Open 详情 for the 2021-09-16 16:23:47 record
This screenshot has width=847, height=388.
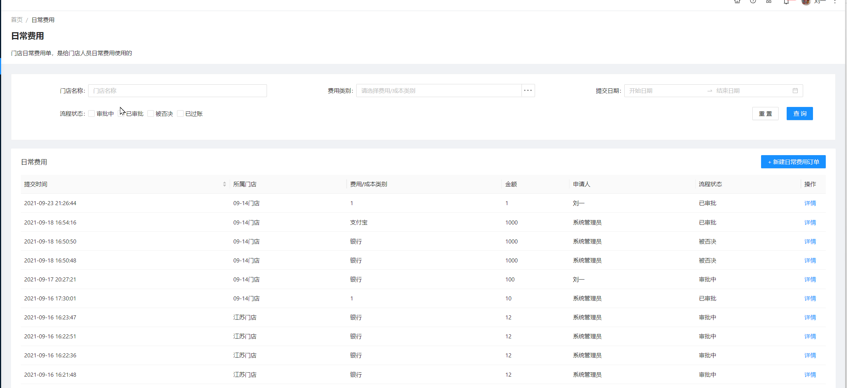coord(810,317)
